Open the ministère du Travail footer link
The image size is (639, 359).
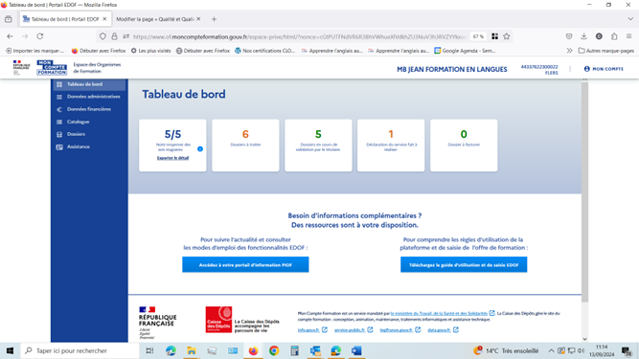click(x=439, y=313)
